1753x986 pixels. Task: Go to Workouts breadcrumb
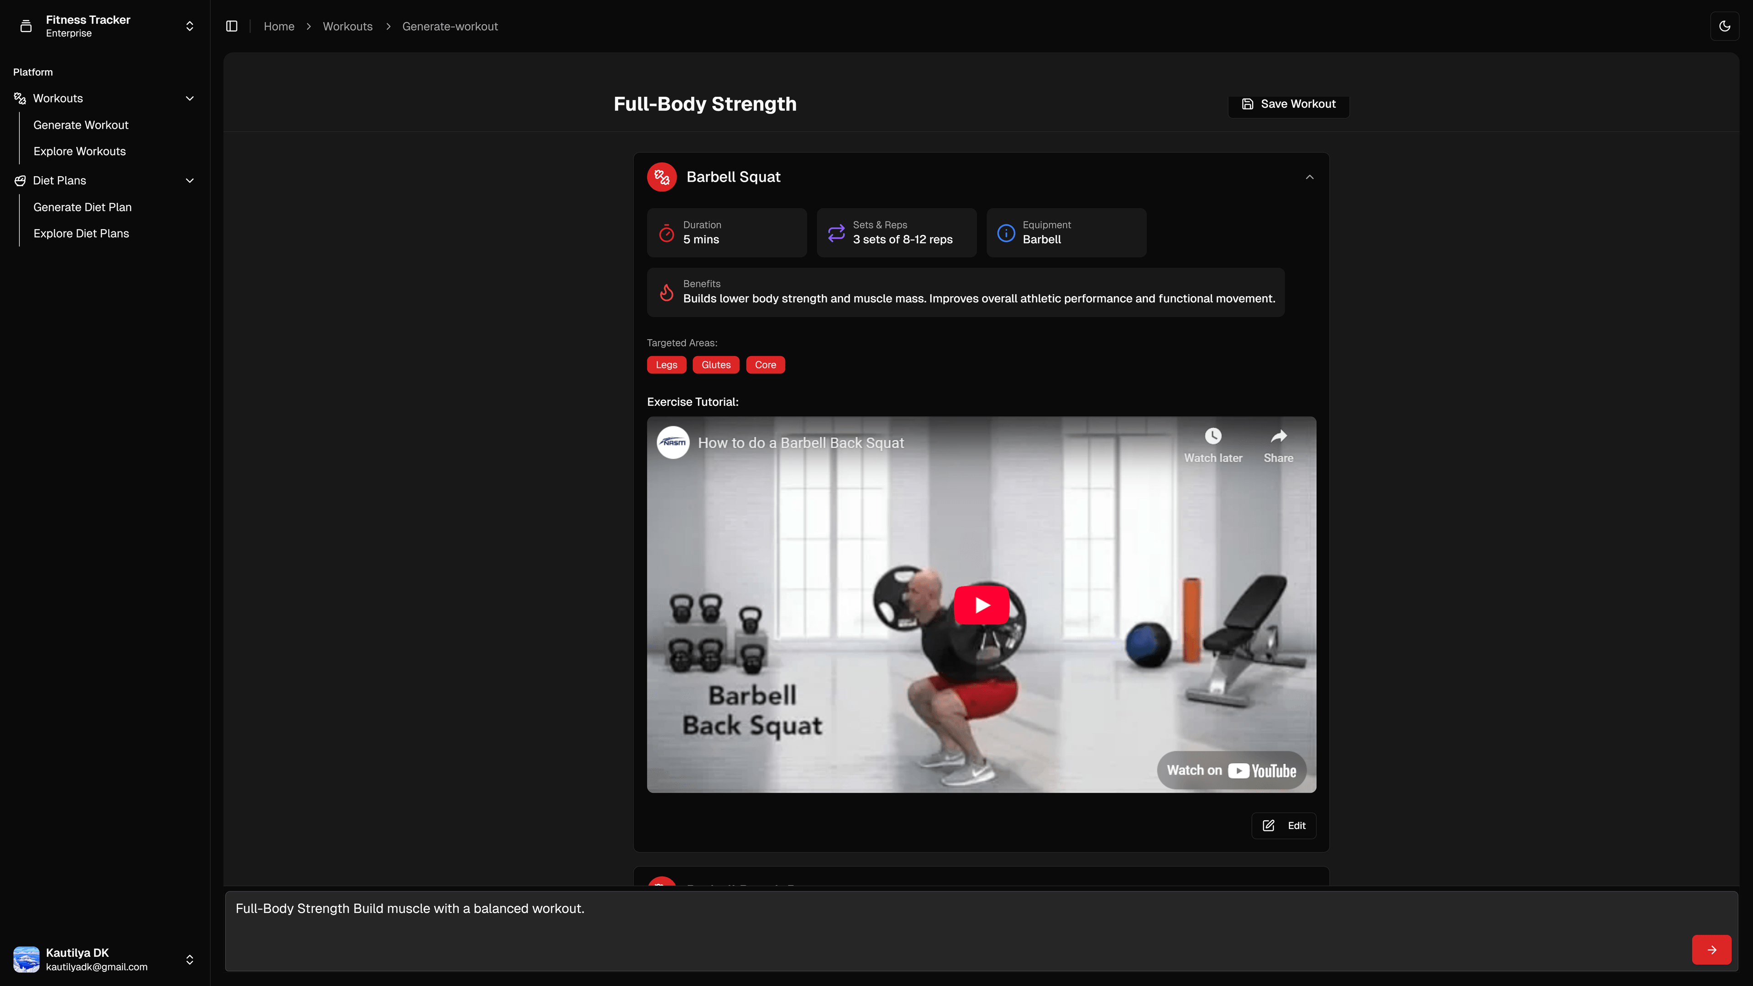click(347, 26)
